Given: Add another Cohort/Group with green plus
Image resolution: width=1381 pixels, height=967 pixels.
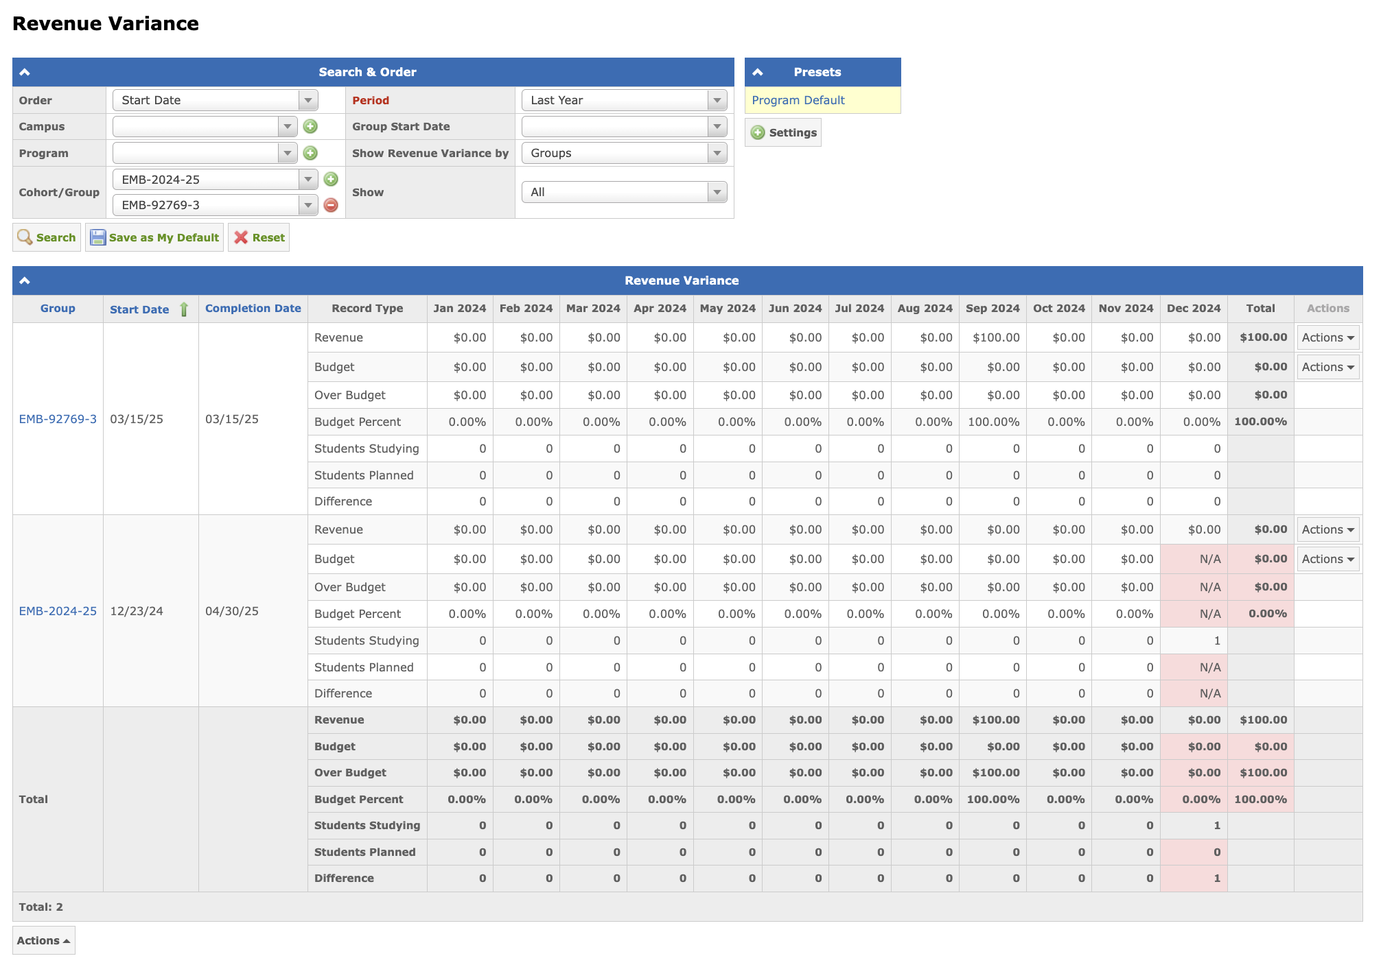Looking at the screenshot, I should click(x=331, y=179).
